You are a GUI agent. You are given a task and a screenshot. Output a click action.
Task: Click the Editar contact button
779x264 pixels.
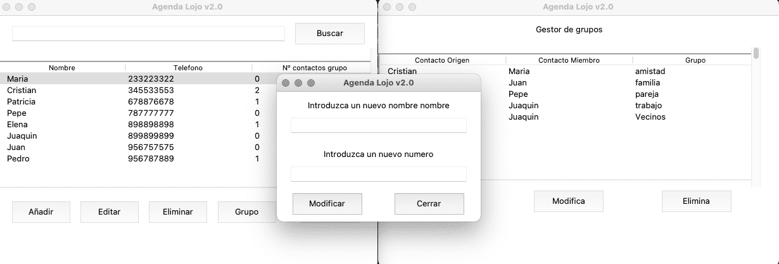(109, 212)
